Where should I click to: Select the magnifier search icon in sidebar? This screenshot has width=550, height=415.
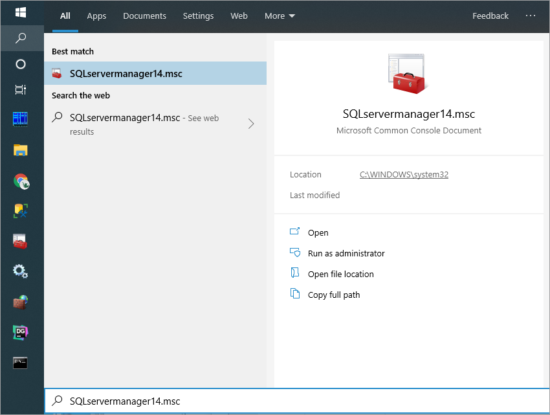click(x=21, y=38)
